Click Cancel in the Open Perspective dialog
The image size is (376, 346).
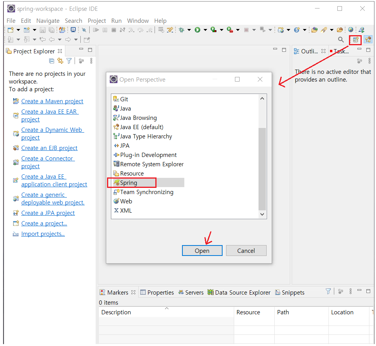[x=246, y=251]
